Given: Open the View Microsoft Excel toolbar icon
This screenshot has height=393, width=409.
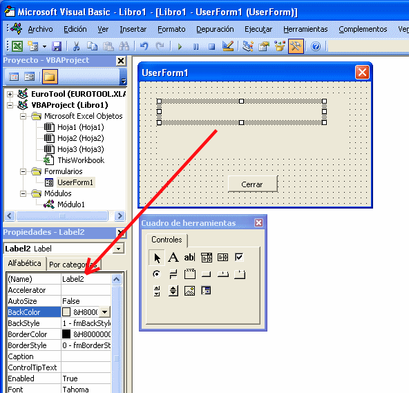Looking at the screenshot, I should pyautogui.click(x=17, y=47).
